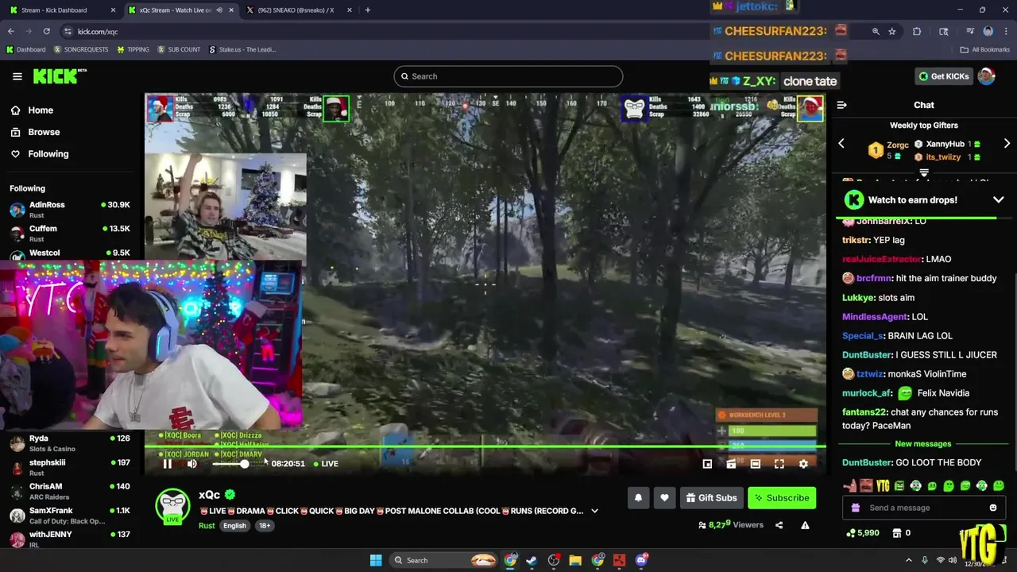Viewport: 1017px width, 572px height.
Task: Expand the stream title chevron
Action: (x=594, y=511)
